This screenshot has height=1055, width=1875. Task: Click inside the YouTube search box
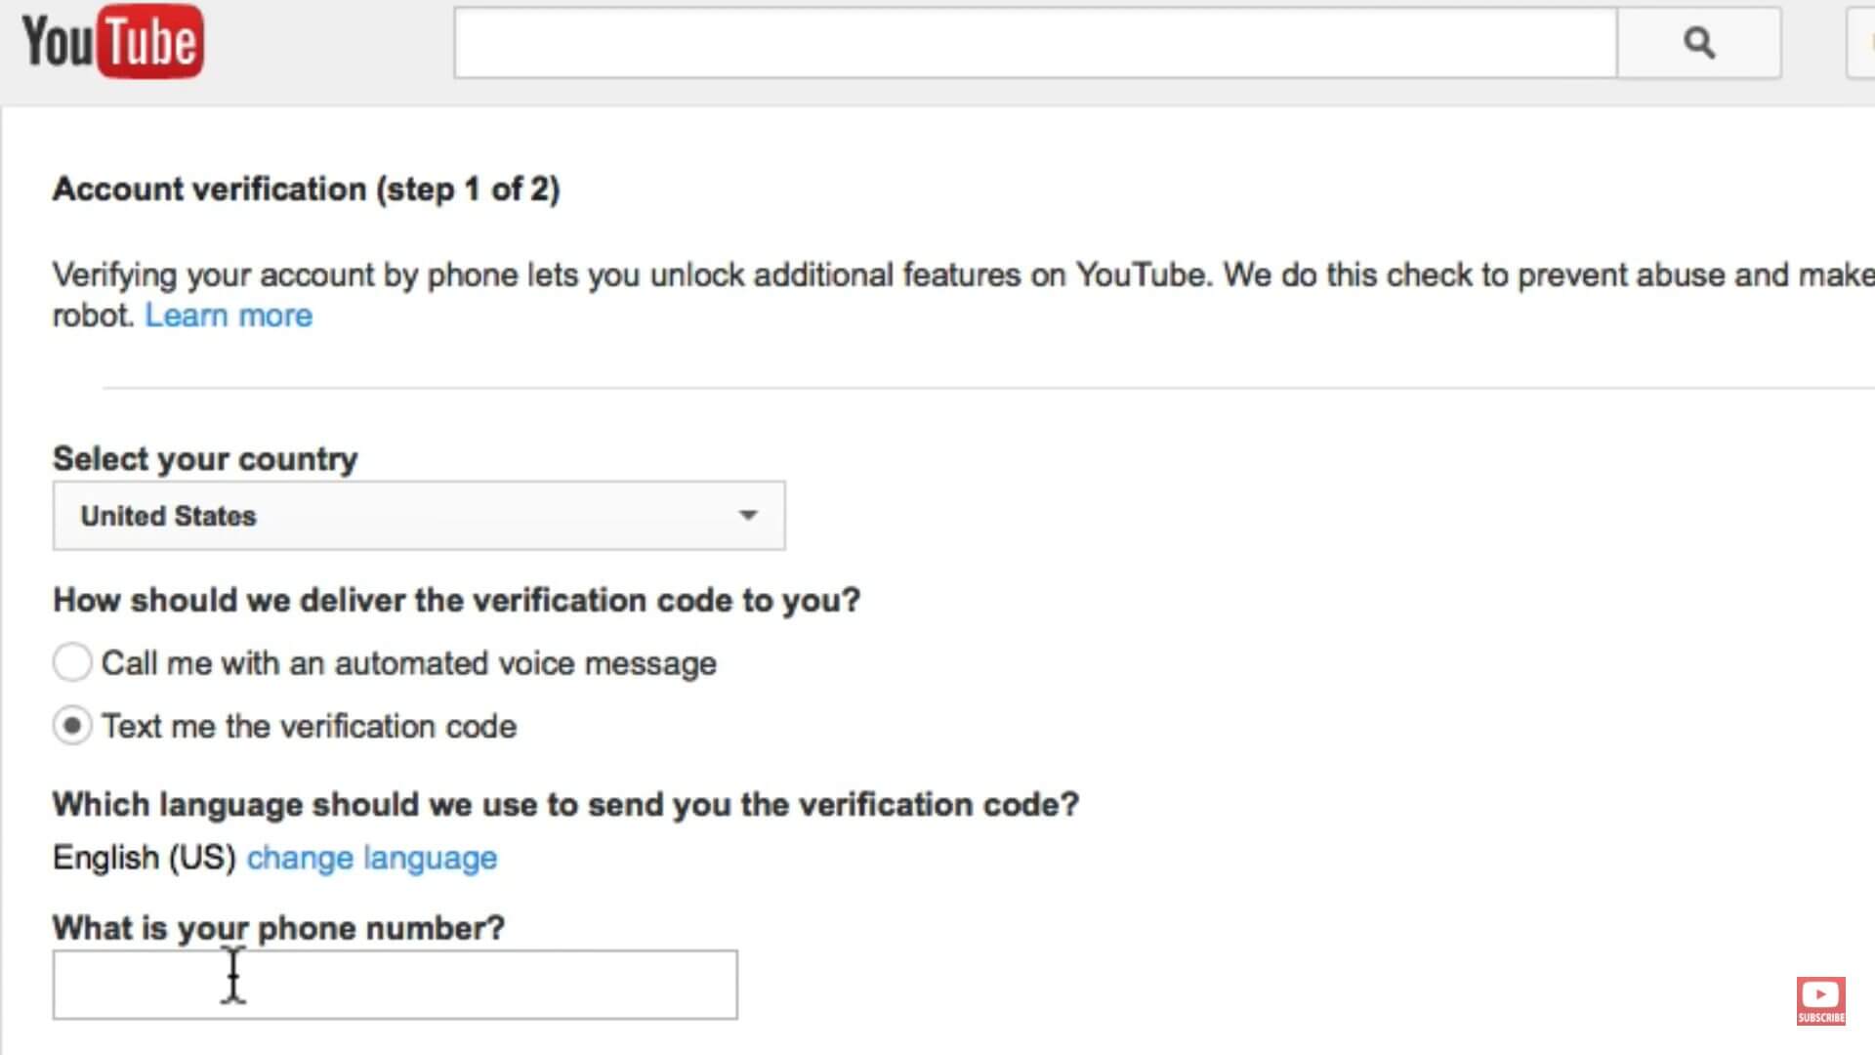tap(1035, 43)
